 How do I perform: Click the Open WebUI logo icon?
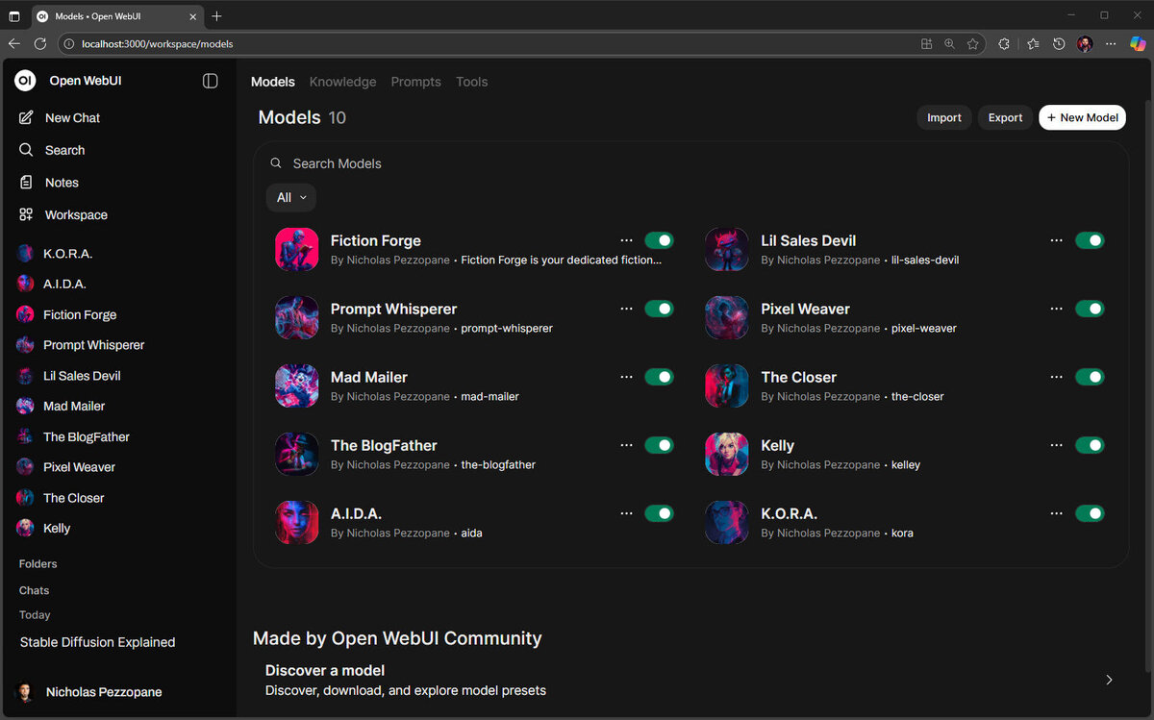pyautogui.click(x=25, y=81)
